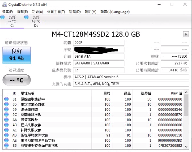Click status orb of attribute AD row
The image size is (192, 152).
(x=6, y=135)
